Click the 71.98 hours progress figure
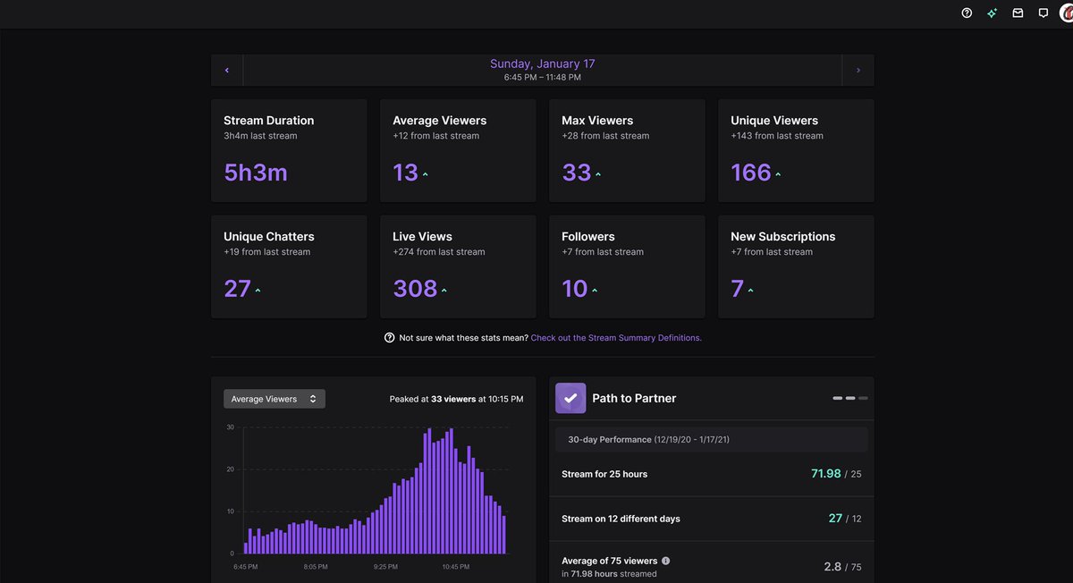 pyautogui.click(x=825, y=473)
